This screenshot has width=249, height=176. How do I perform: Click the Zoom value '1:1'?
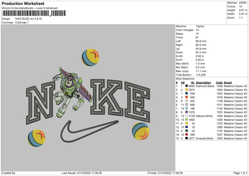click(x=241, y=17)
